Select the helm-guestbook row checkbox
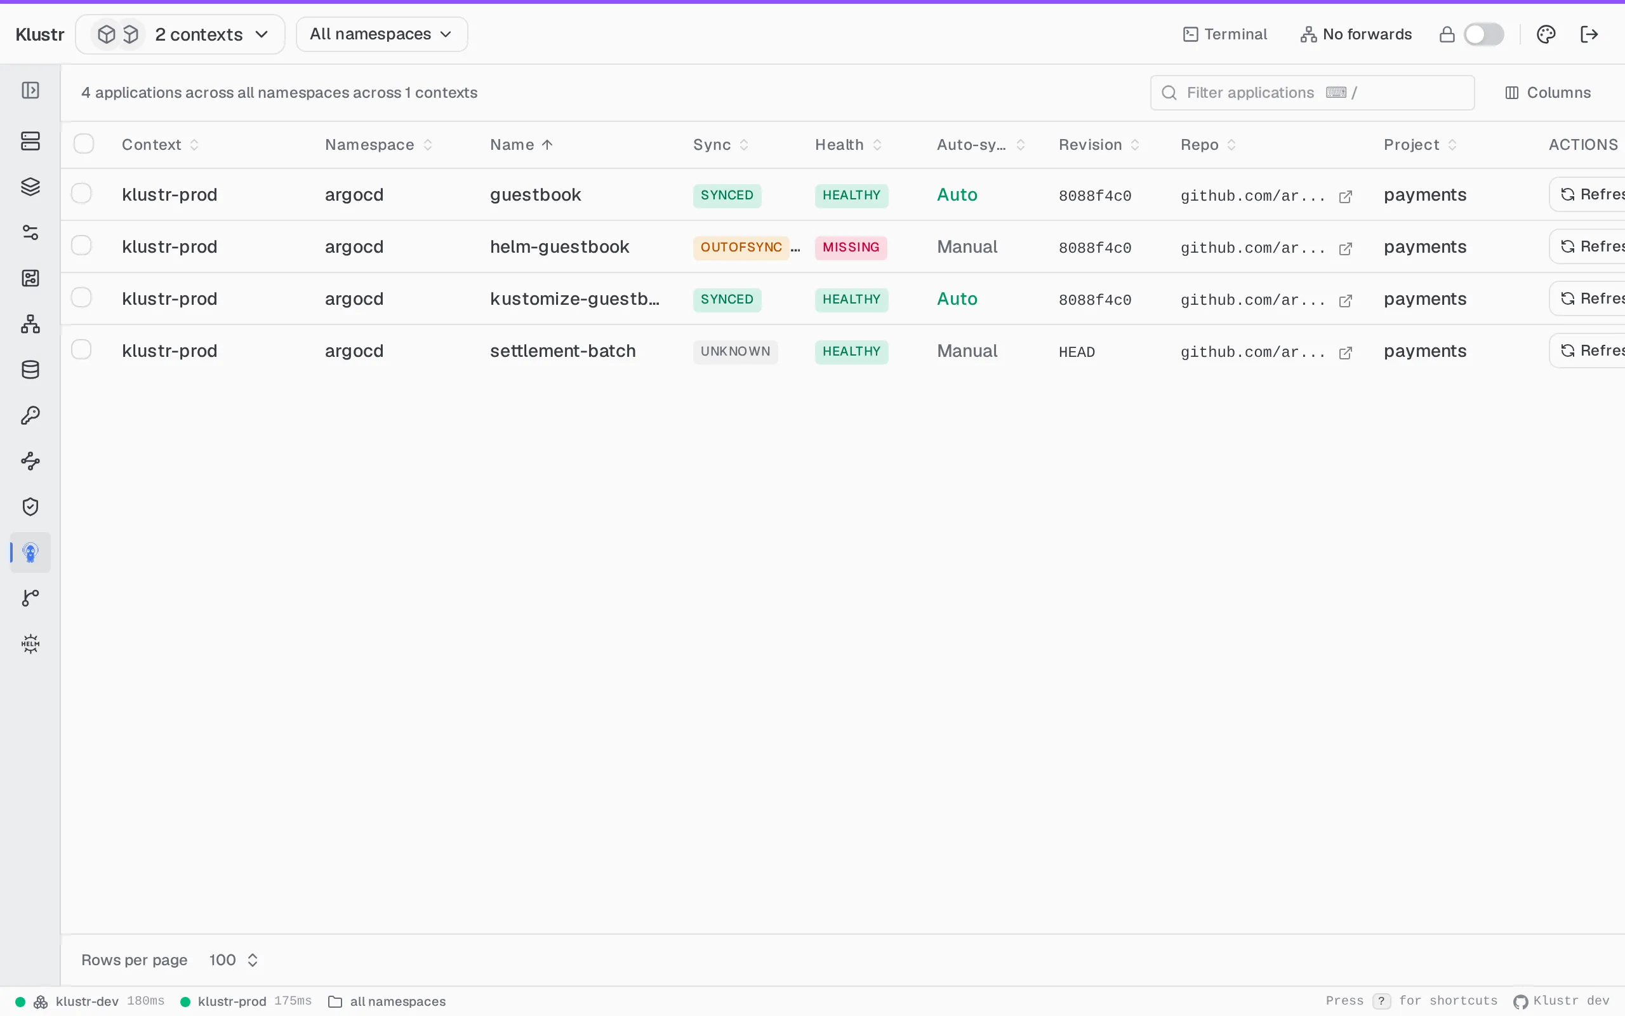Screen dimensions: 1625x1016 pyautogui.click(x=81, y=245)
